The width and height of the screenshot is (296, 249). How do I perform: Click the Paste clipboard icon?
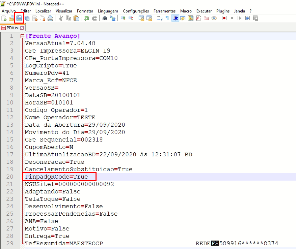tap(76, 18)
